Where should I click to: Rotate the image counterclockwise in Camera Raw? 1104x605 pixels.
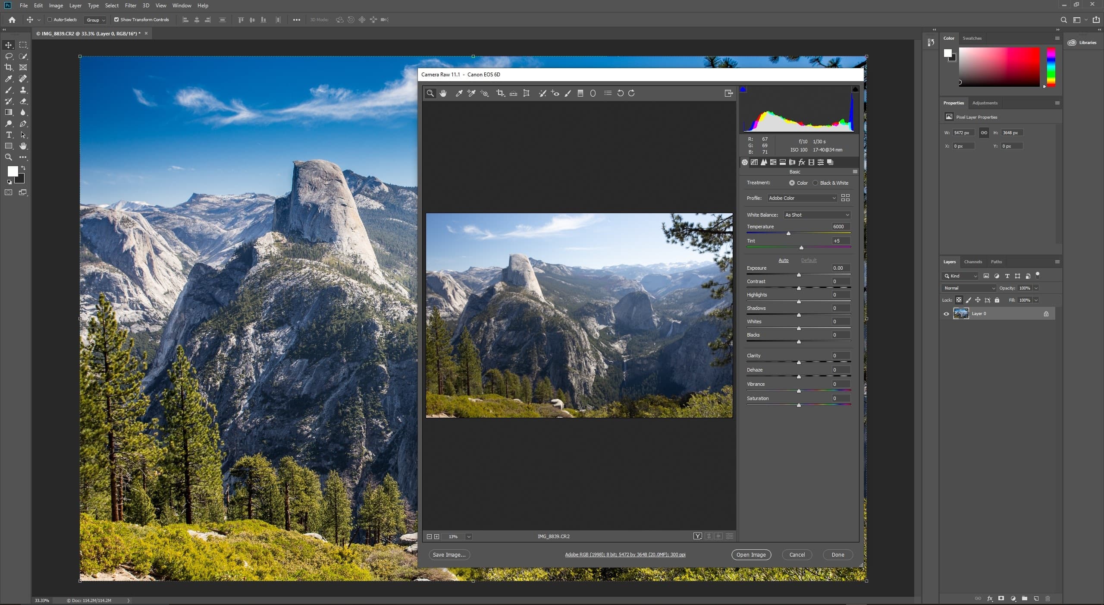tap(620, 93)
